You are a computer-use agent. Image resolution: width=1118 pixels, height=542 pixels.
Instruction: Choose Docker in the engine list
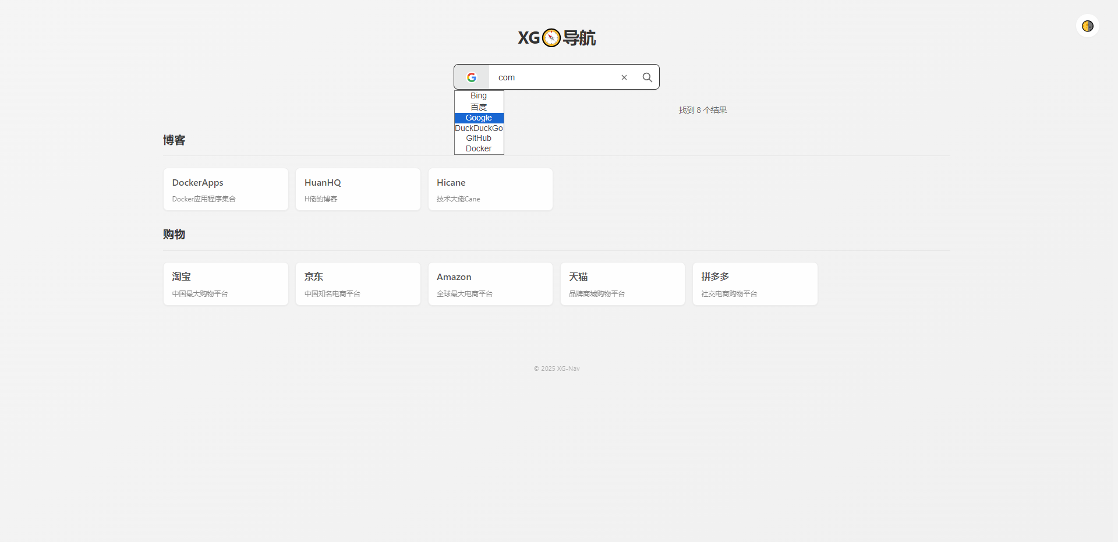click(x=479, y=149)
